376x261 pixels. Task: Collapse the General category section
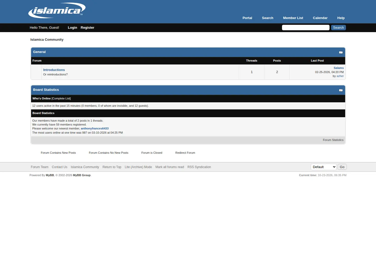[x=341, y=52]
